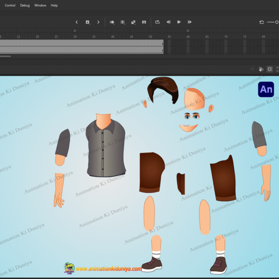Screen dimensions: 279x279
Task: Click the timeline horizontal scrollbar
Action: pyautogui.click(x=5, y=56)
